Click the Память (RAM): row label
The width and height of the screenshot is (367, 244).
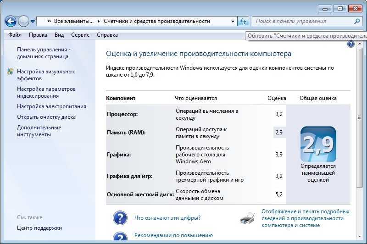pos(126,133)
